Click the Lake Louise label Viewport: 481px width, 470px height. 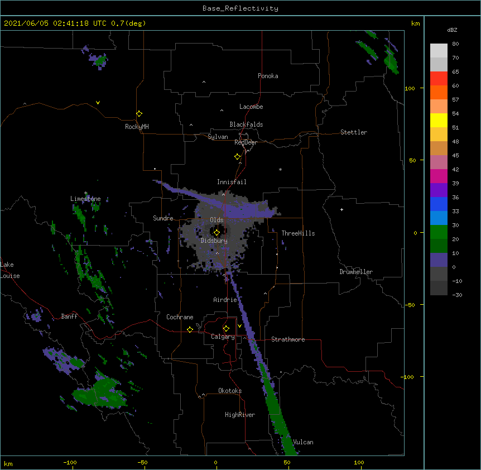point(10,270)
